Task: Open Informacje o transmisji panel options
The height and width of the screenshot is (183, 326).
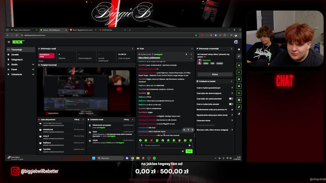Action: pyautogui.click(x=232, y=49)
